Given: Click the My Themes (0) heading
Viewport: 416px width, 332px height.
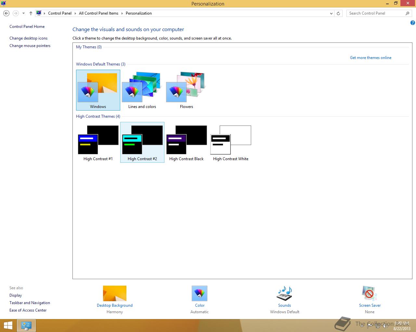Looking at the screenshot, I should click(89, 47).
